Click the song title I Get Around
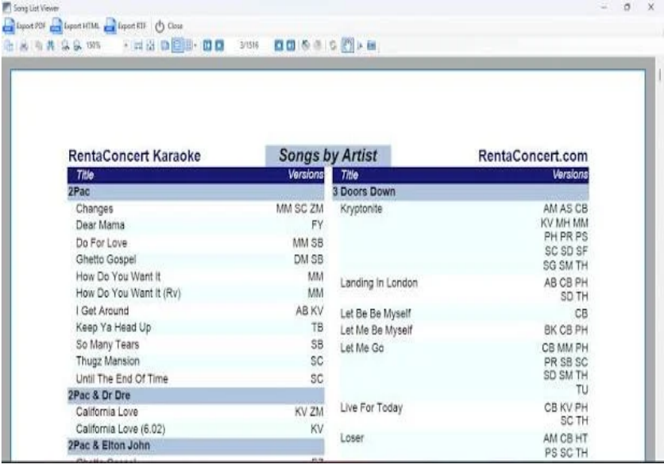The width and height of the screenshot is (664, 464). [102, 311]
